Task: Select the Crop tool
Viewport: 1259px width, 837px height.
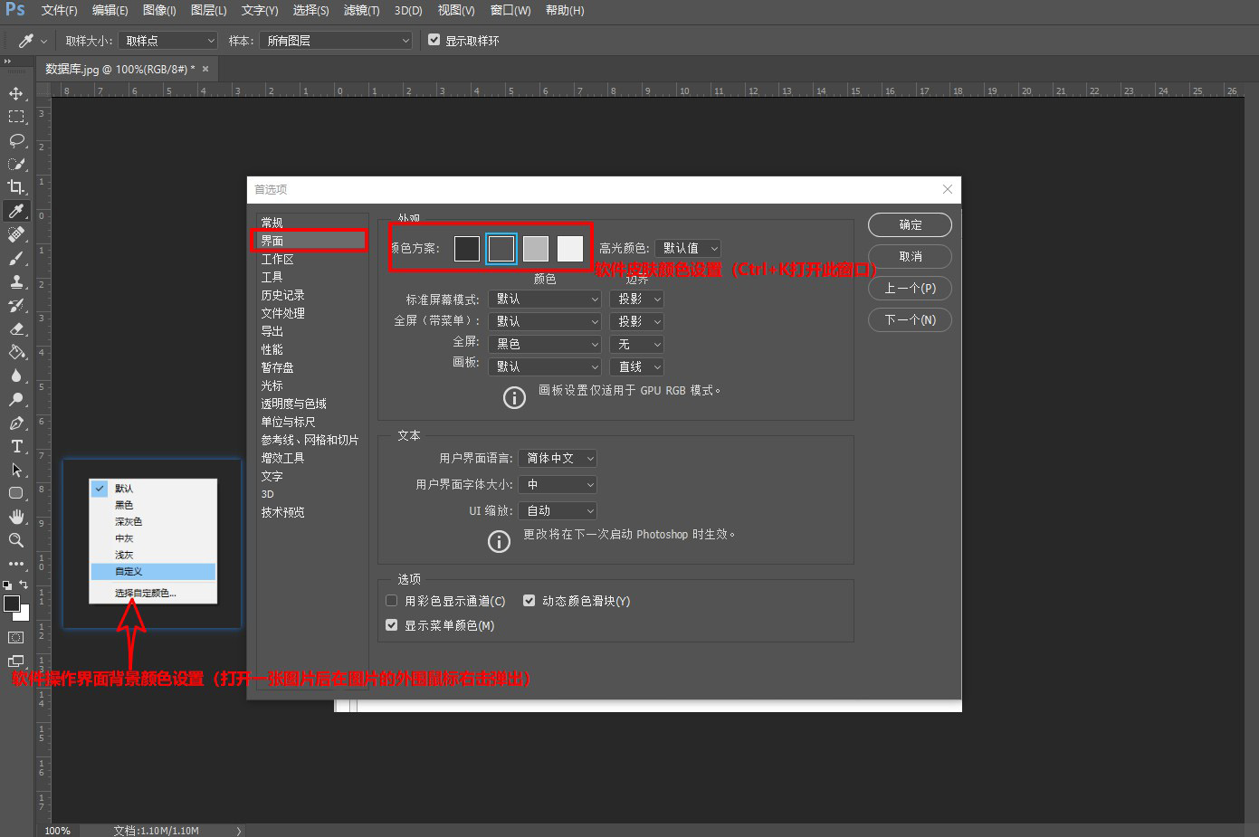Action: 16,187
